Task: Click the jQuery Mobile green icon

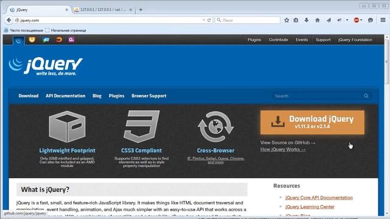Action: click(x=46, y=40)
